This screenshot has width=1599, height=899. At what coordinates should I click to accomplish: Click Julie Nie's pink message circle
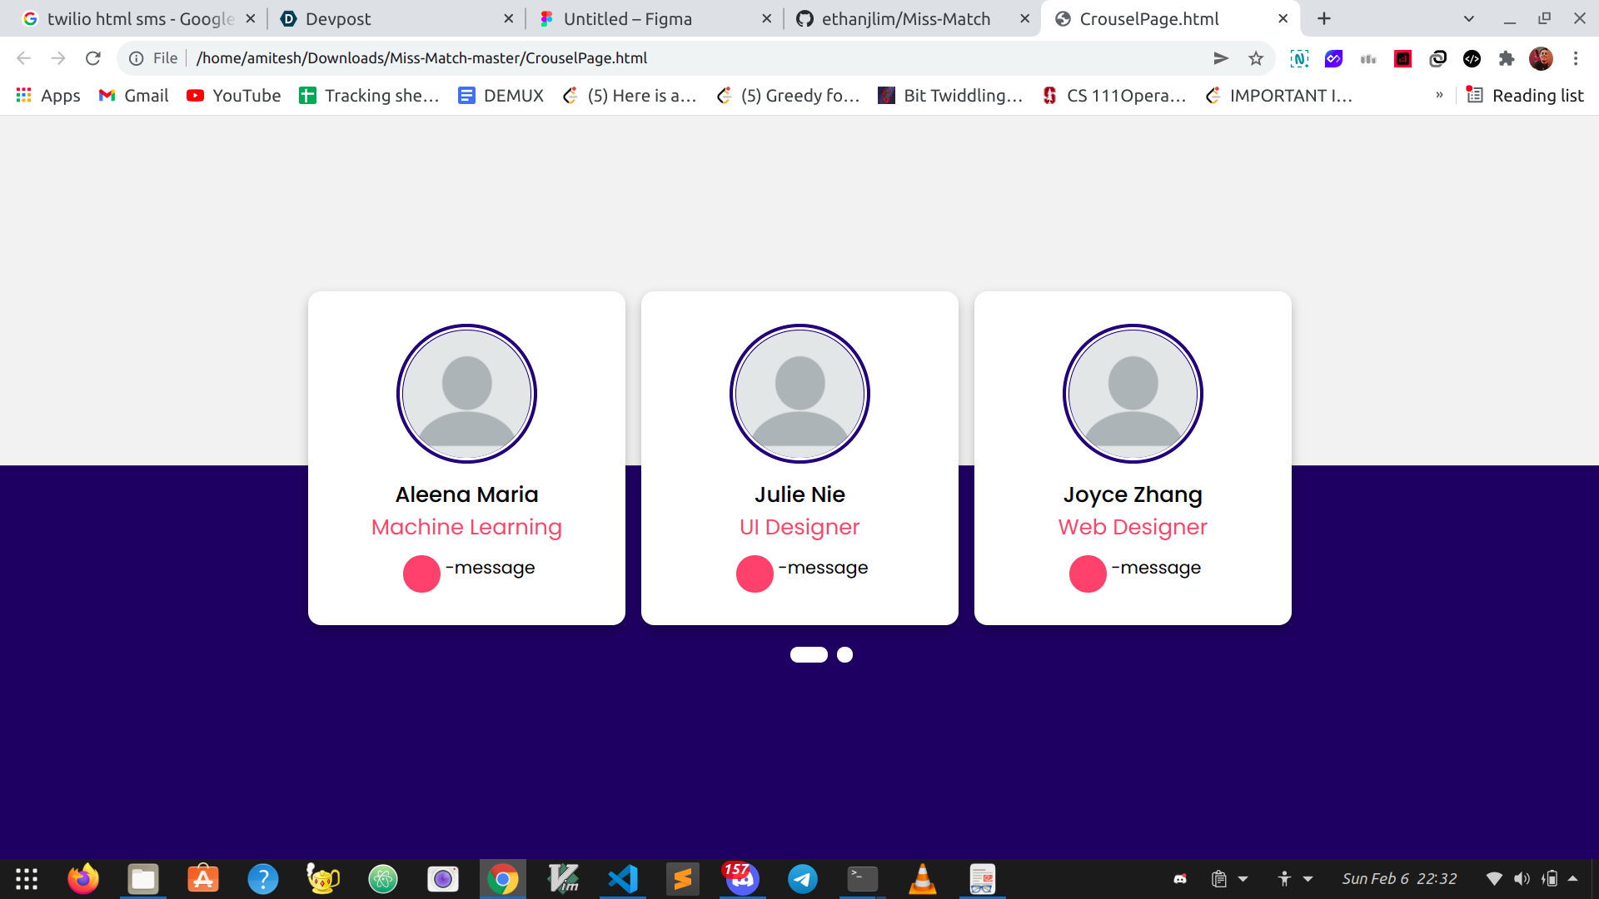click(755, 574)
